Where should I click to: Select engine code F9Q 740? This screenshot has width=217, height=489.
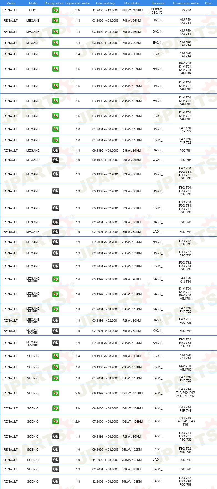[185, 460]
